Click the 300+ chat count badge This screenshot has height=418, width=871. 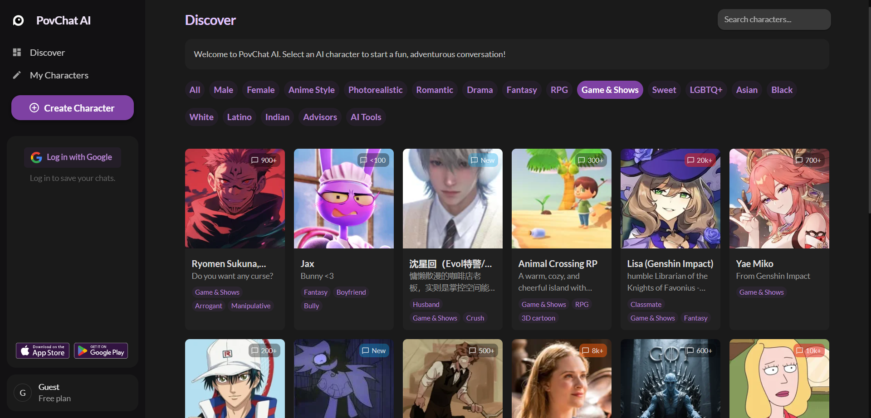pos(591,160)
